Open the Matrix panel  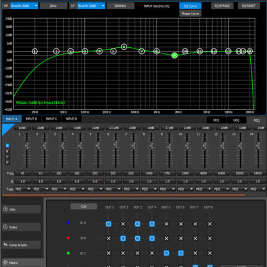22,263
